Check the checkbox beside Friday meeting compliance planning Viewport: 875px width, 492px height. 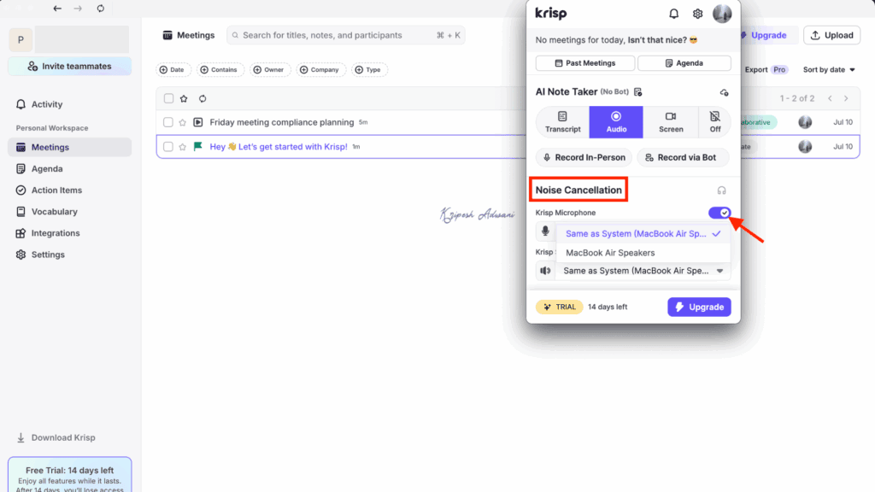click(167, 122)
